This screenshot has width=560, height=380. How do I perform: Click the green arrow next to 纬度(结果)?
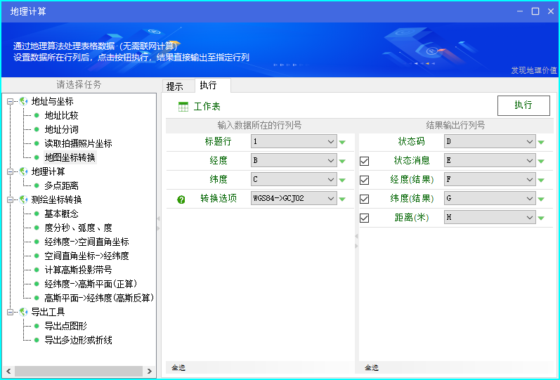541,199
